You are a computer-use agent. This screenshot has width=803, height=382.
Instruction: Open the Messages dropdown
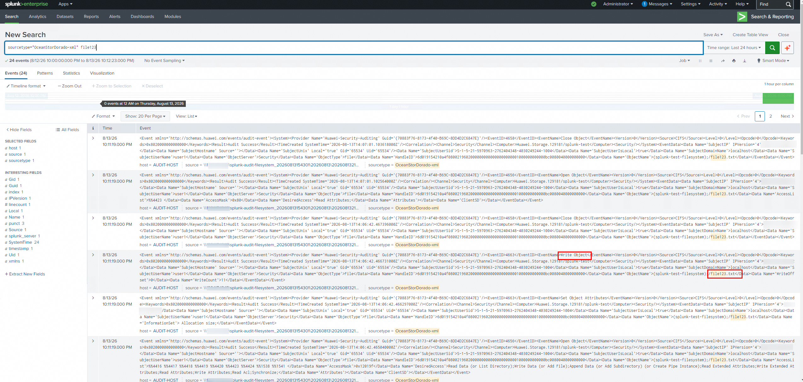(657, 4)
